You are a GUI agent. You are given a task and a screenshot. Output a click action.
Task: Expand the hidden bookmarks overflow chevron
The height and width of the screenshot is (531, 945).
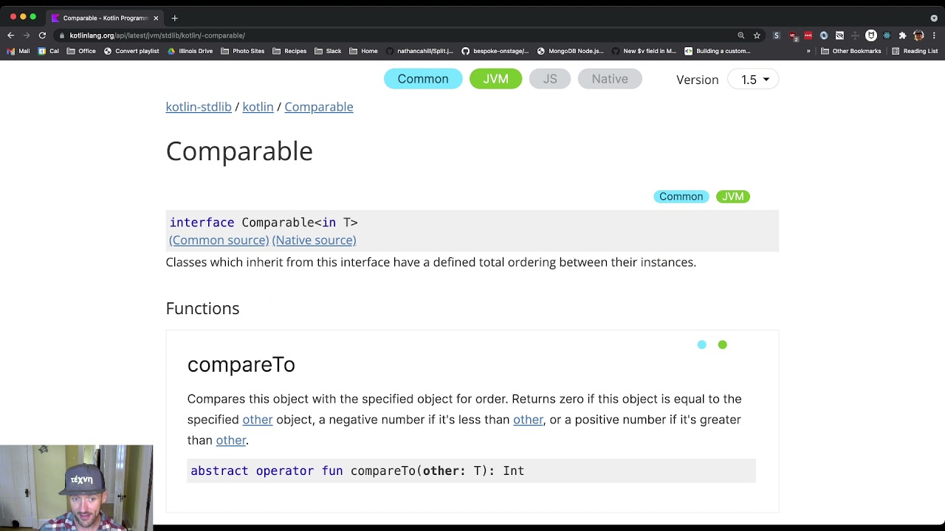pyautogui.click(x=808, y=51)
